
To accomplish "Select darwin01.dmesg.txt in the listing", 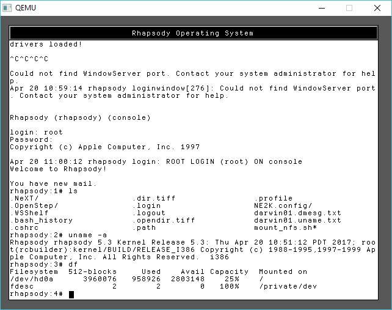I will click(x=297, y=213).
